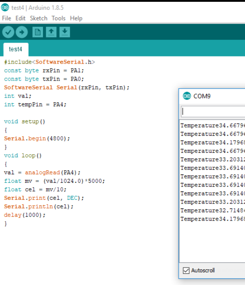Image resolution: width=245 pixels, height=285 pixels.
Task: Open a sketch with the Open icon
Action: click(51, 32)
